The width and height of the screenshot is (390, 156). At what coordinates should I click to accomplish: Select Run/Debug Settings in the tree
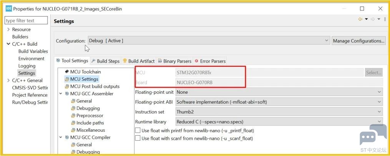click(30, 102)
